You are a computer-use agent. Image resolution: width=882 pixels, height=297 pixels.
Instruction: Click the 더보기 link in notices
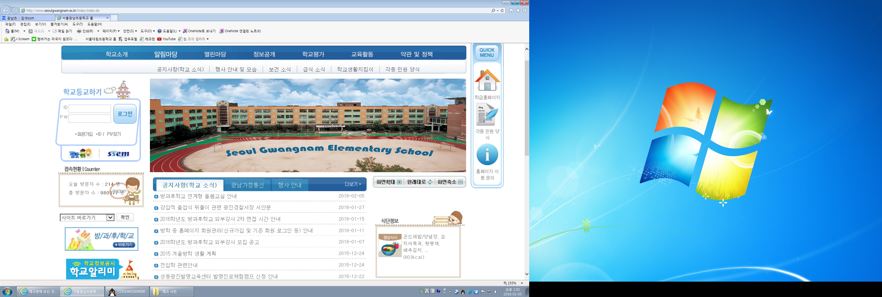click(x=353, y=184)
